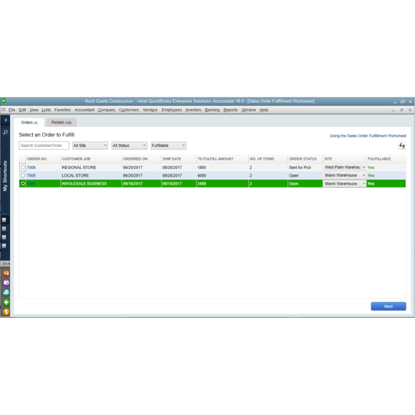415x415 pixels.
Task: Open the Company menu
Action: point(107,110)
